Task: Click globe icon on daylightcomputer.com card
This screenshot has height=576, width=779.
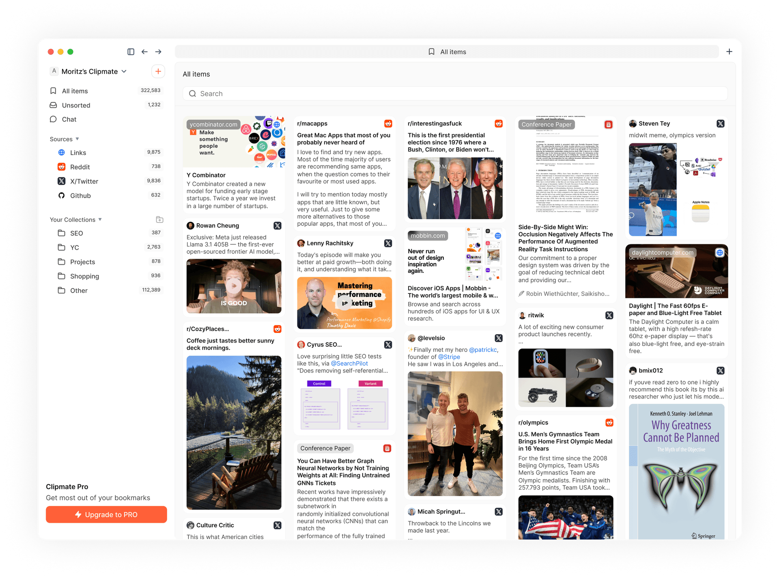Action: (x=719, y=252)
